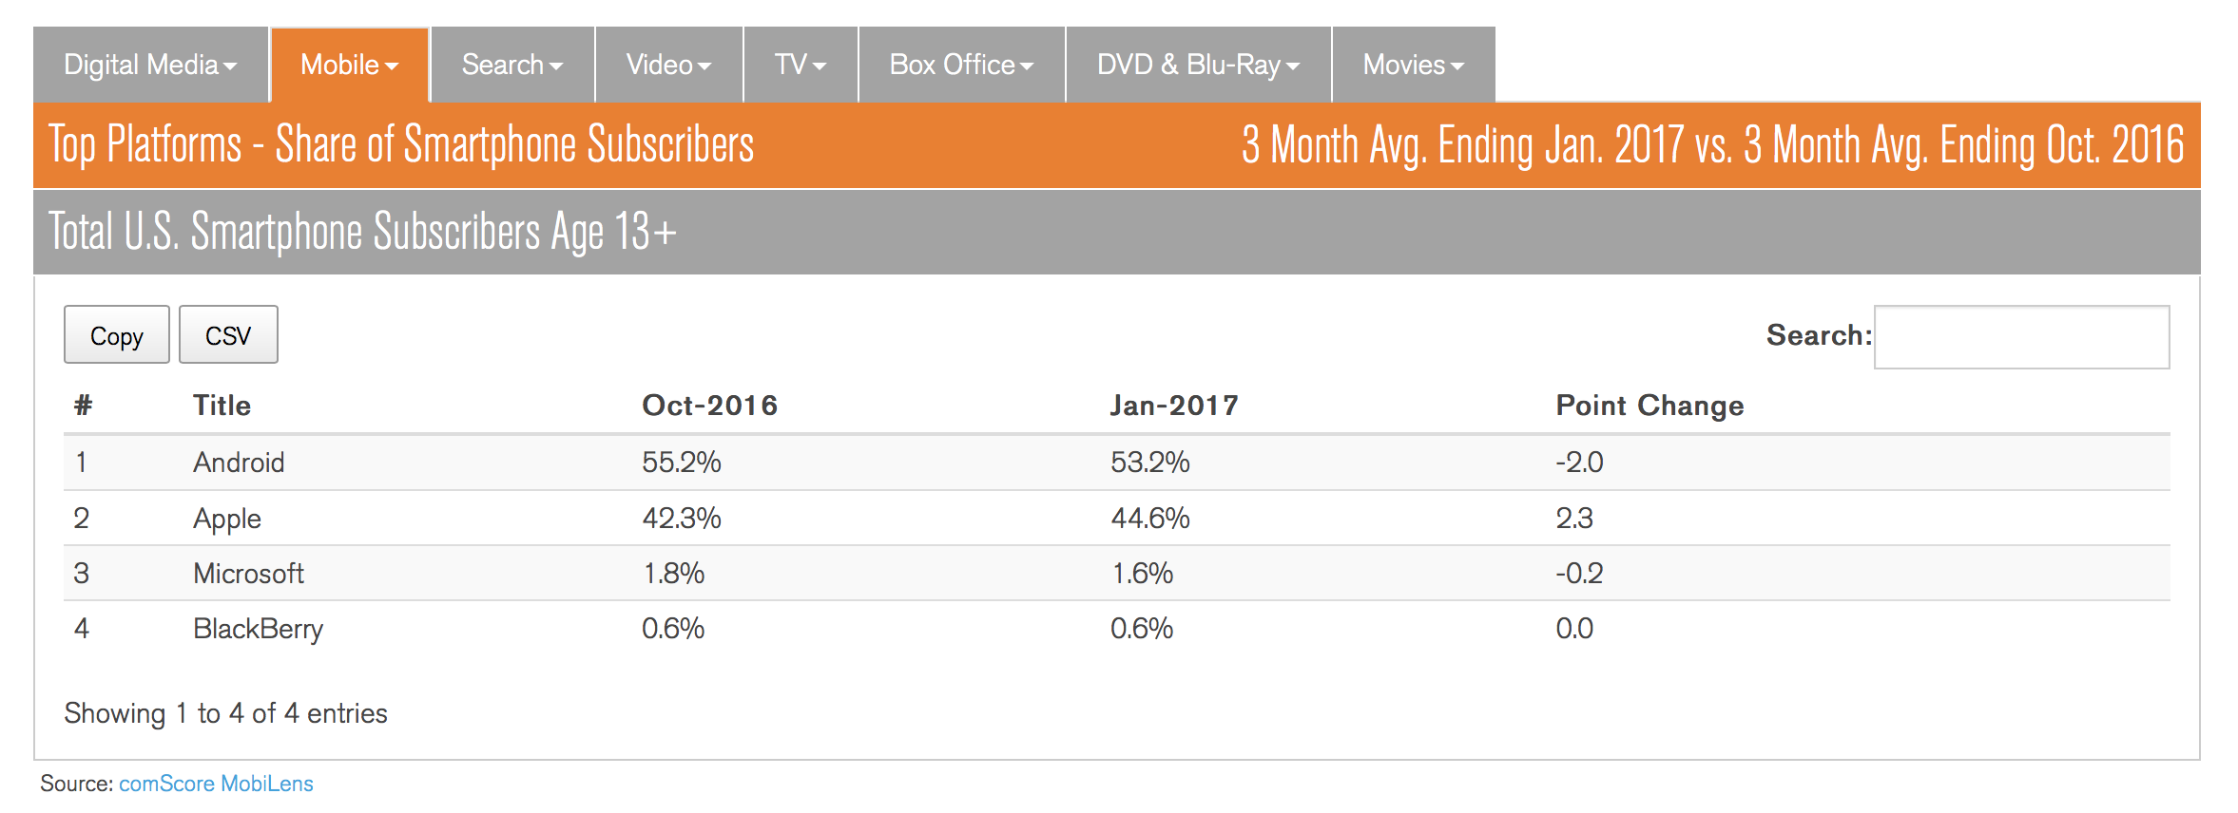The image size is (2238, 813).
Task: Sort by the Jan-2017 column header
Action: tap(1174, 406)
